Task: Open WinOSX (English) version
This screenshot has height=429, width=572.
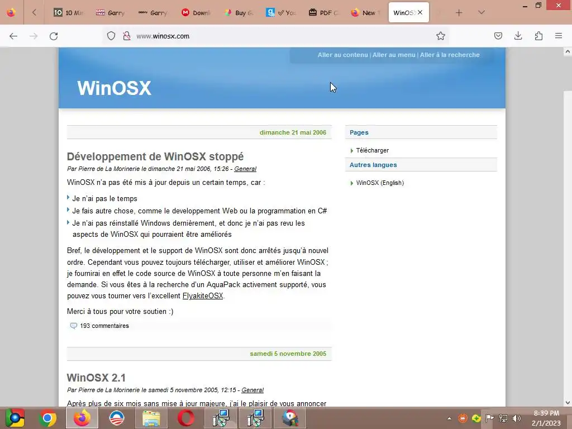Action: (380, 183)
